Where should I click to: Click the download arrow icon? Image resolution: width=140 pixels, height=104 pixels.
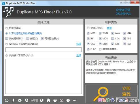click(13, 100)
